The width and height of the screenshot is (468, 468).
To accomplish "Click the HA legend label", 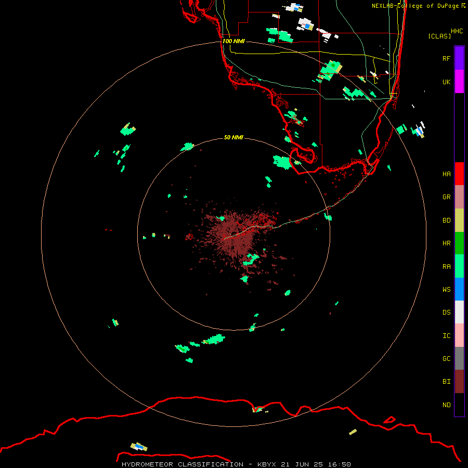I will (x=446, y=174).
